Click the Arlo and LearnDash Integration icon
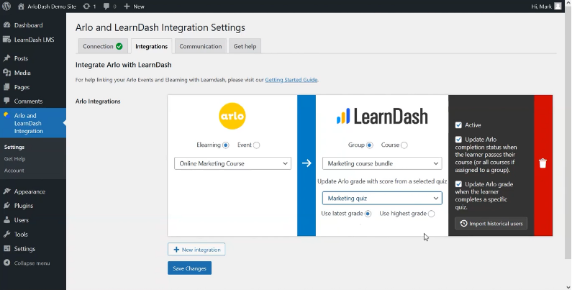Image resolution: width=572 pixels, height=290 pixels. point(6,116)
